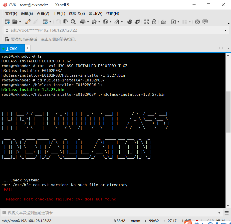Viewport: 231px width, 224px height.
Task: Click the Disconnect icon
Action: point(28,22)
